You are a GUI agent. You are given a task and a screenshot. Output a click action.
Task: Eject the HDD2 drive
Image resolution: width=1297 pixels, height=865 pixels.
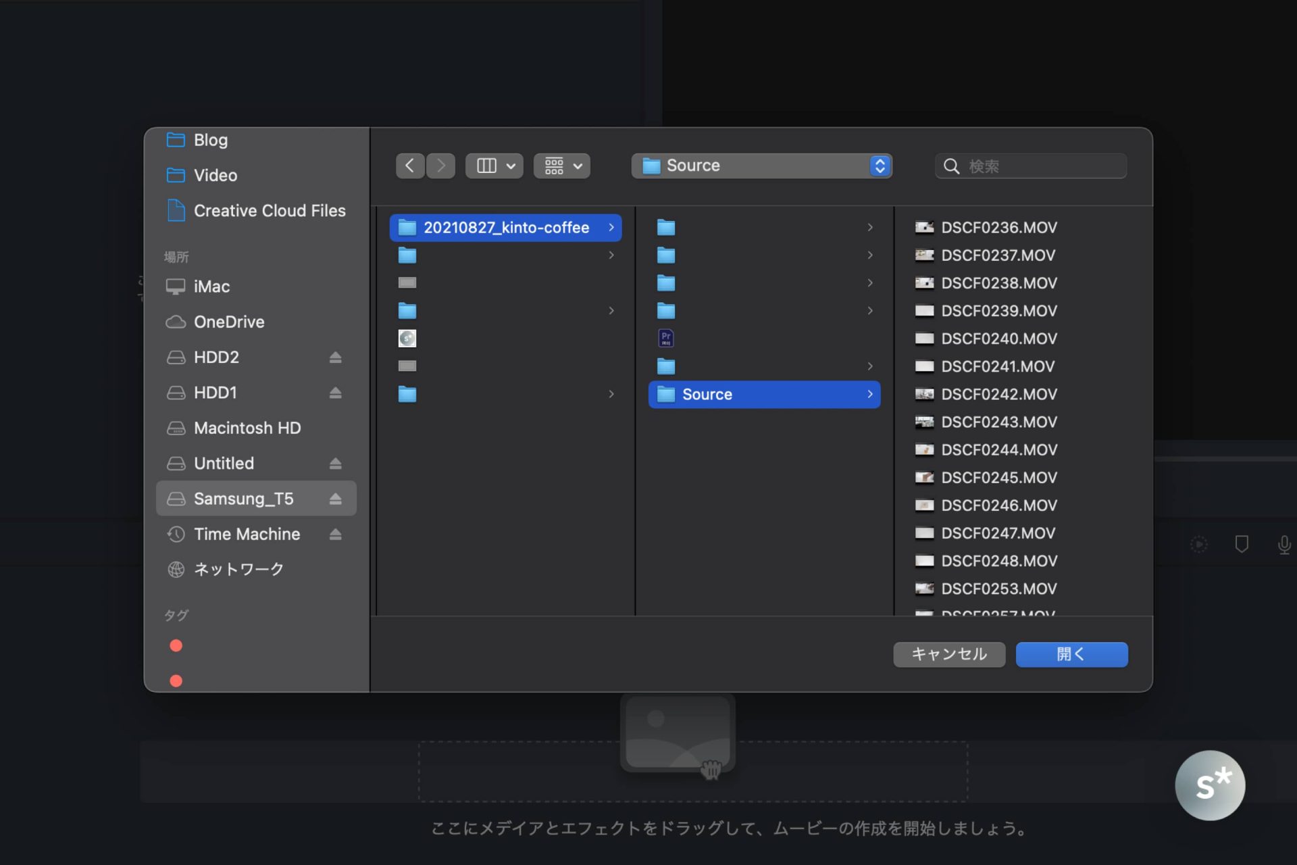[336, 357]
